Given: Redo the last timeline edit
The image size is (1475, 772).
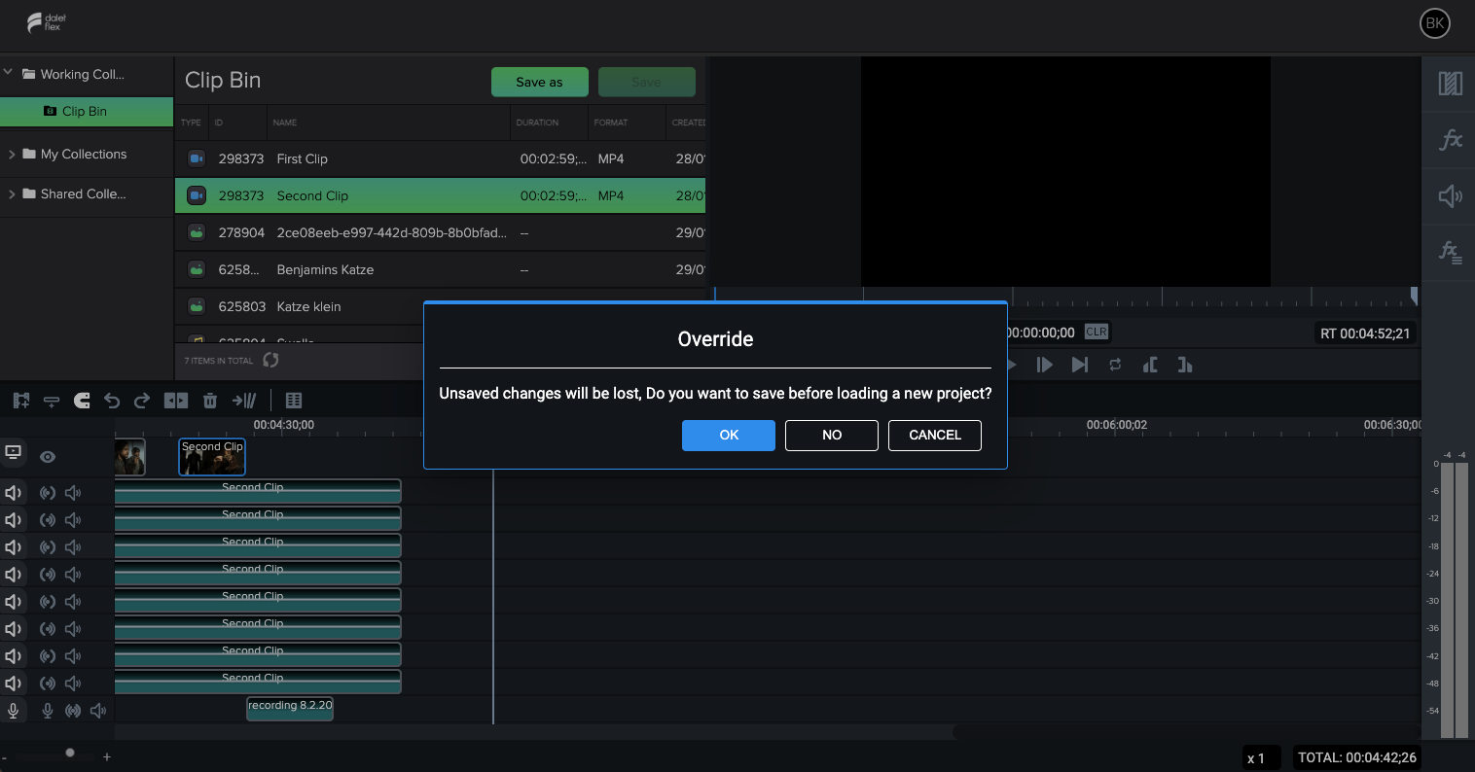Looking at the screenshot, I should tap(142, 400).
